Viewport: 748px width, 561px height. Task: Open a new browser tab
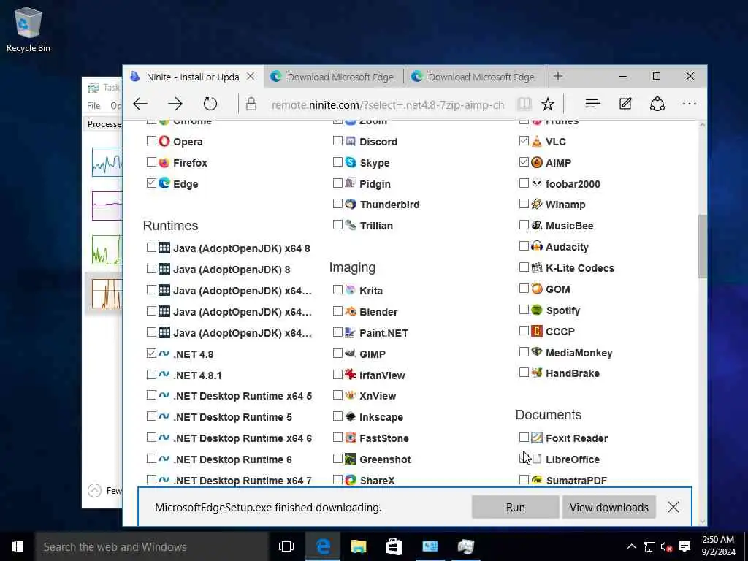[x=557, y=76]
